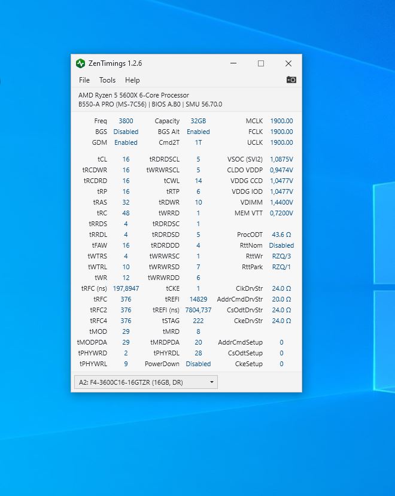Click the camera screenshot icon

(x=291, y=80)
